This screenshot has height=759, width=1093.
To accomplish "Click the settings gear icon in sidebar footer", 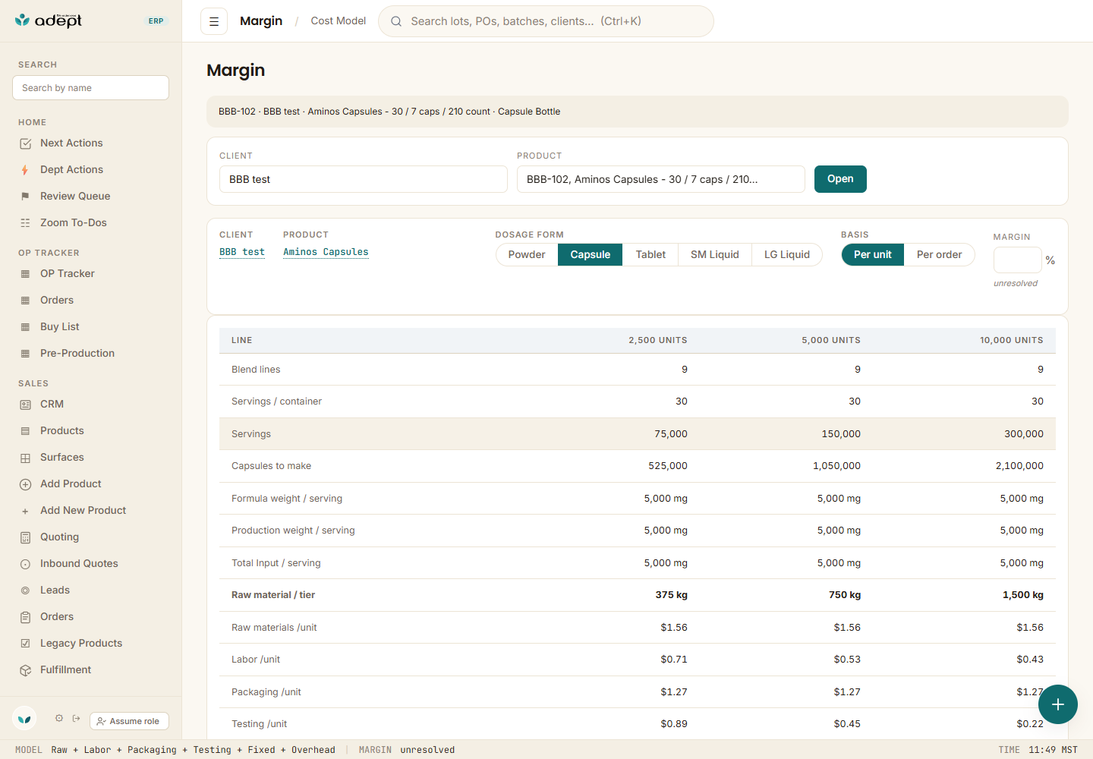I will 59,718.
